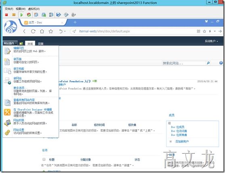Open the address bar dropdown arrow
Image resolution: width=225 pixels, height=173 pixels.
pyautogui.click(x=215, y=31)
